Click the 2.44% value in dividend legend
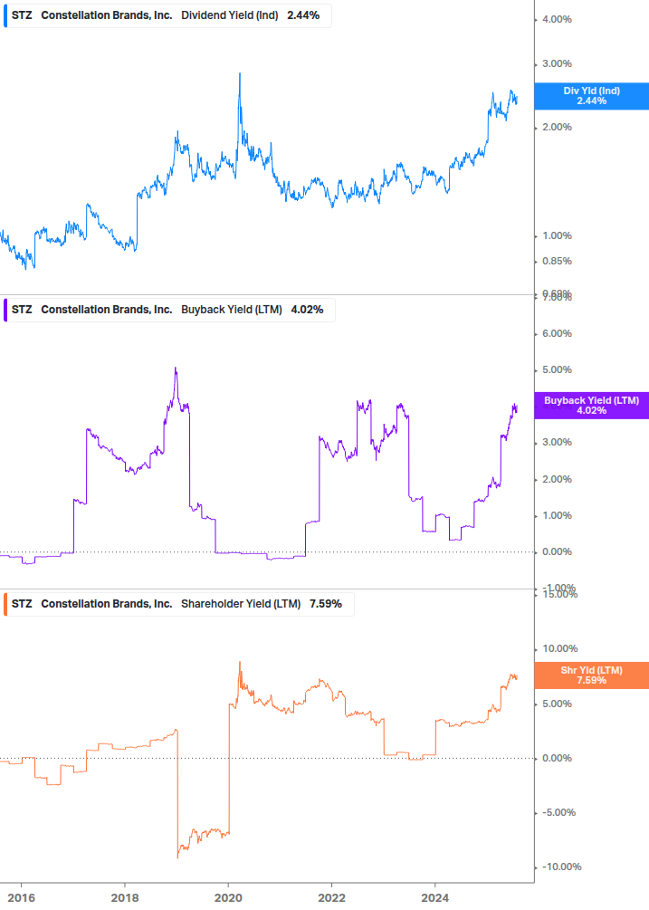This screenshot has height=910, width=649. point(303,15)
